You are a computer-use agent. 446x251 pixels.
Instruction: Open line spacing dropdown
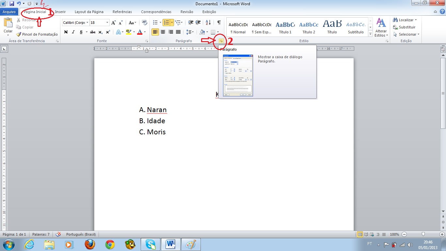(190, 32)
